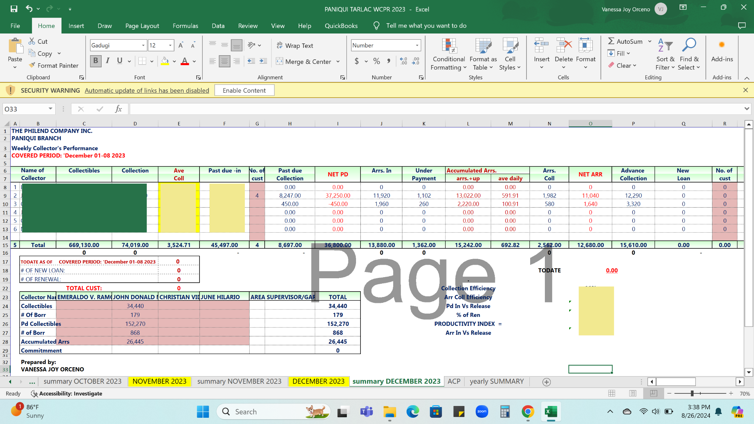Toggle Italic formatting
Viewport: 754px width, 424px height.
point(108,61)
